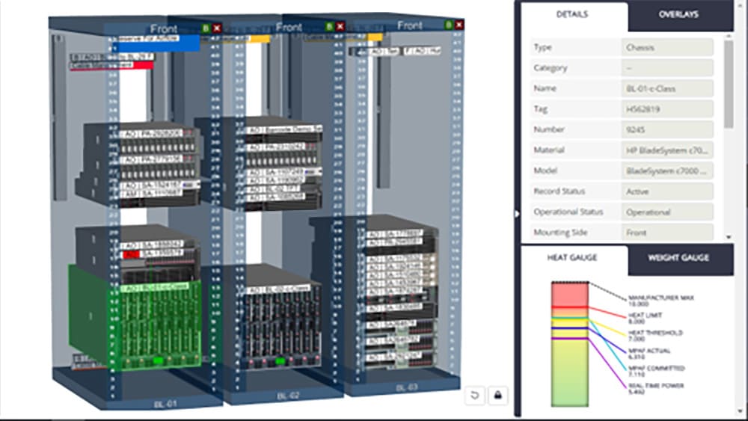The height and width of the screenshot is (421, 748).
Task: Select the Heat Gauge tab
Action: pos(572,257)
